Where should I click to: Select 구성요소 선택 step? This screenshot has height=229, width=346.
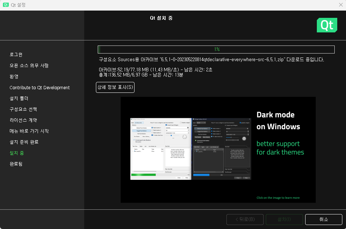23,109
